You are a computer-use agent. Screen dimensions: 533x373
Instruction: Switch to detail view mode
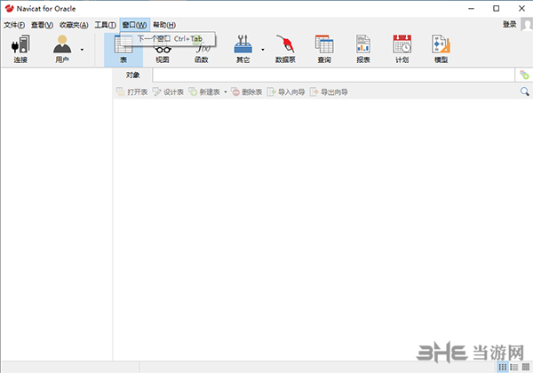[x=526, y=367]
